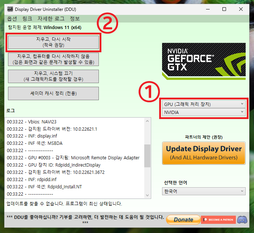The height and width of the screenshot is (233, 254).
Task: Click 지우고, 컴퓨터를 다시 시작하지 않음 button
Action: [53, 59]
